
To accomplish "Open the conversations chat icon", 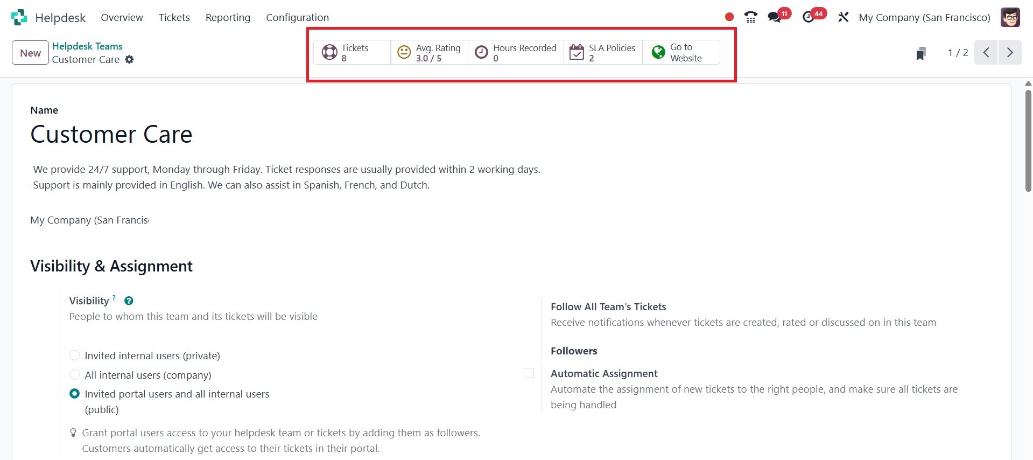I will pos(775,17).
